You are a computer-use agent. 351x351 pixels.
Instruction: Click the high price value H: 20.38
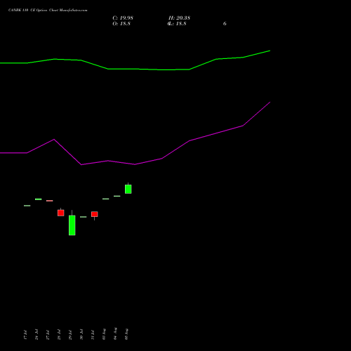pos(179,18)
